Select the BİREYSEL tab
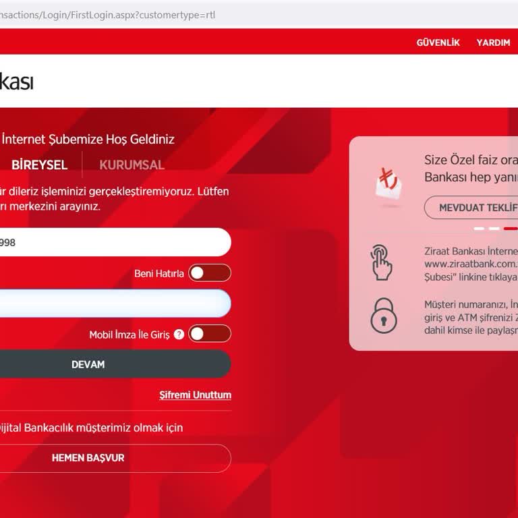518x518 pixels. click(x=39, y=165)
